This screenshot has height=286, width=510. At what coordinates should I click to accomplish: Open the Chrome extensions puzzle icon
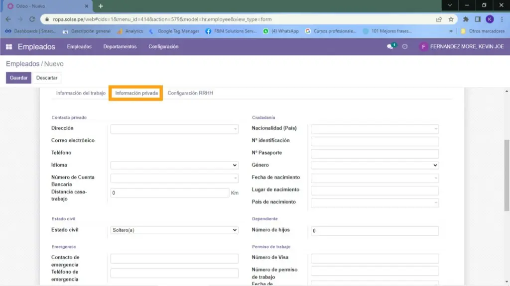pyautogui.click(x=466, y=19)
